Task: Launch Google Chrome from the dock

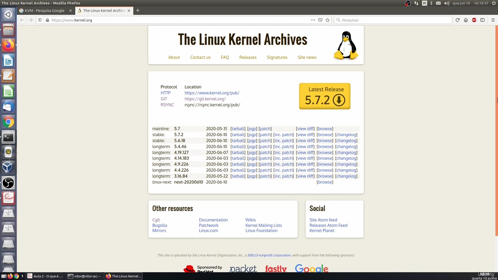Action: point(8,122)
